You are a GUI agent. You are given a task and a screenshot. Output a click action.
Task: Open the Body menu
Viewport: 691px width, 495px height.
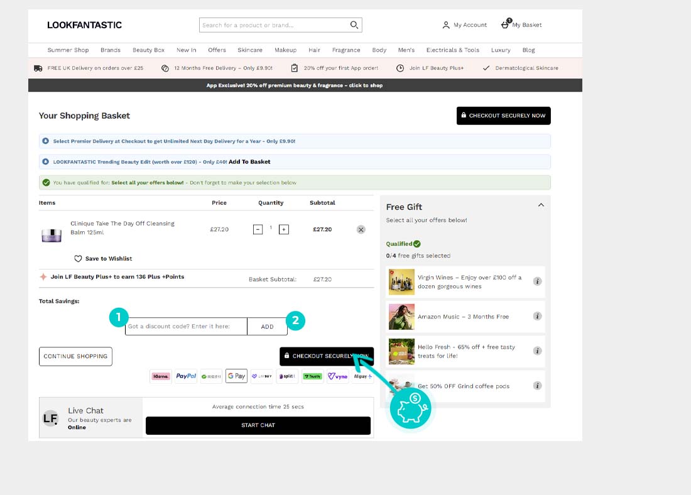[379, 50]
